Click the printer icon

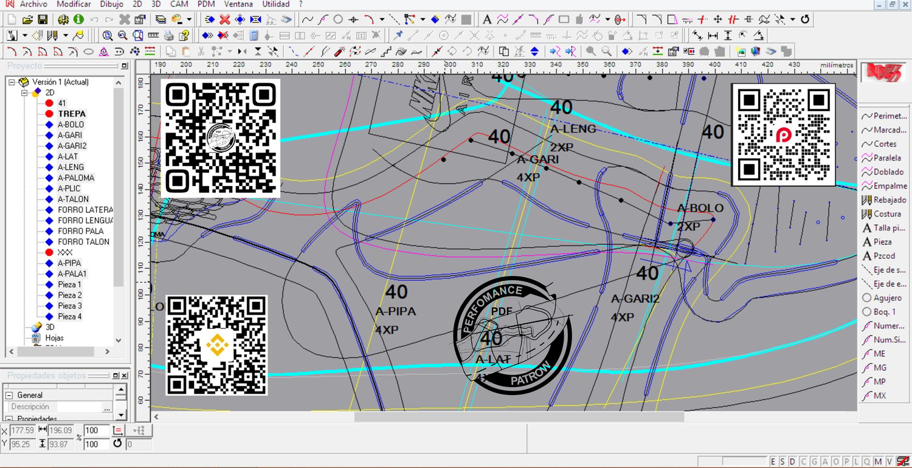[x=169, y=35]
